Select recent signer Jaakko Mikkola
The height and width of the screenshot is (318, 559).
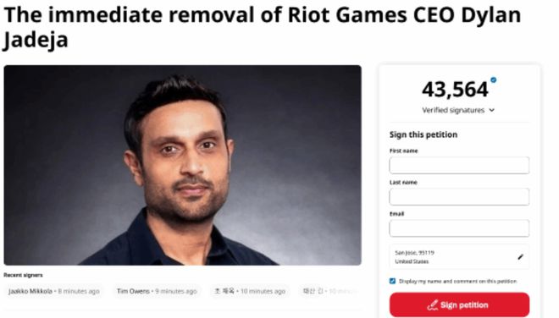54,291
